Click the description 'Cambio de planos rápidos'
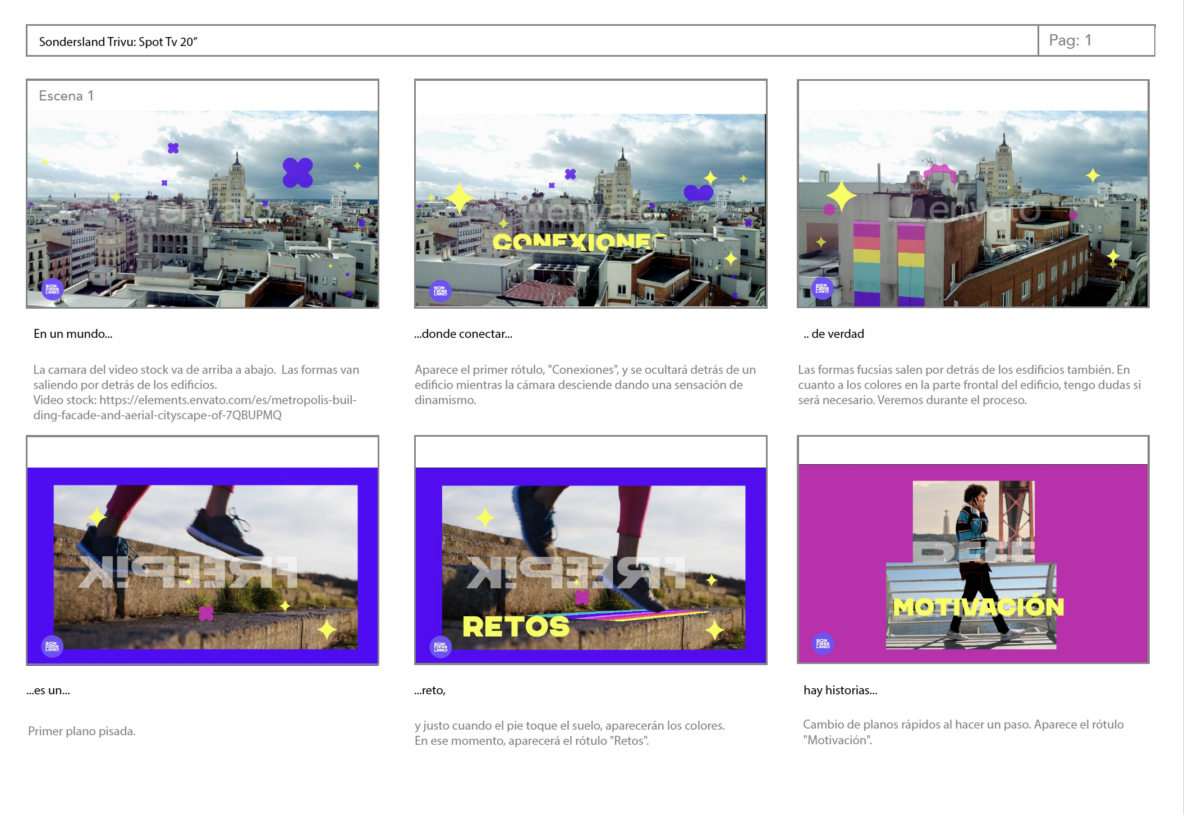Screen dimensions: 1184x815 click(963, 732)
